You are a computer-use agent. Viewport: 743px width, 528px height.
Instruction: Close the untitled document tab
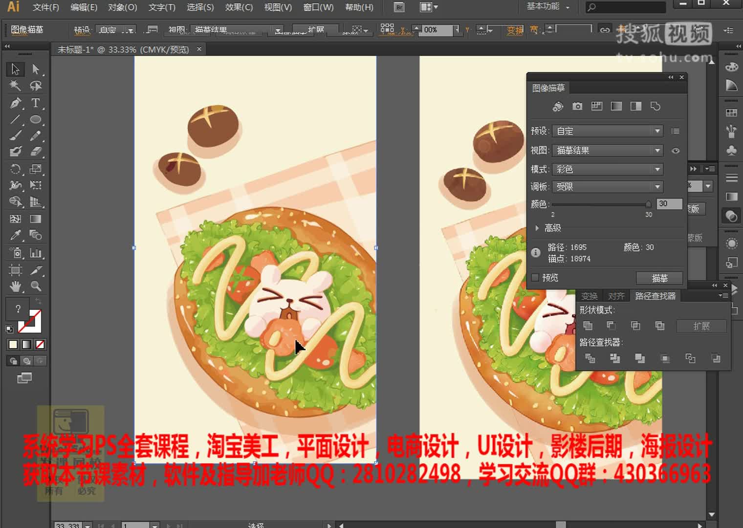(199, 49)
